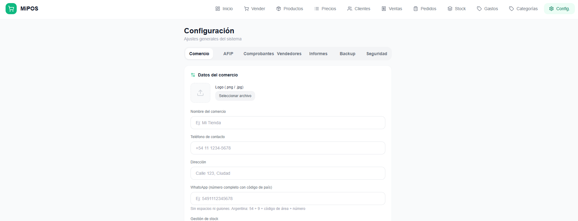Click the Precios list icon
Screen dimensions: 578x221
click(317, 9)
